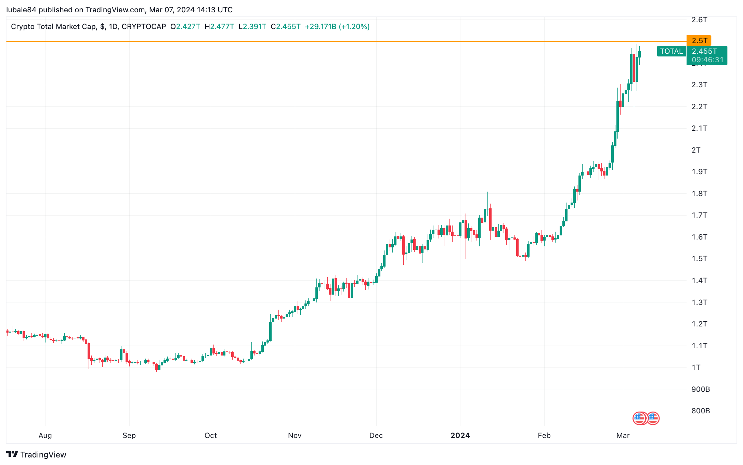Image resolution: width=743 pixels, height=465 pixels.
Task: Click the green TOTAL symbol tag
Action: pyautogui.click(x=672, y=51)
